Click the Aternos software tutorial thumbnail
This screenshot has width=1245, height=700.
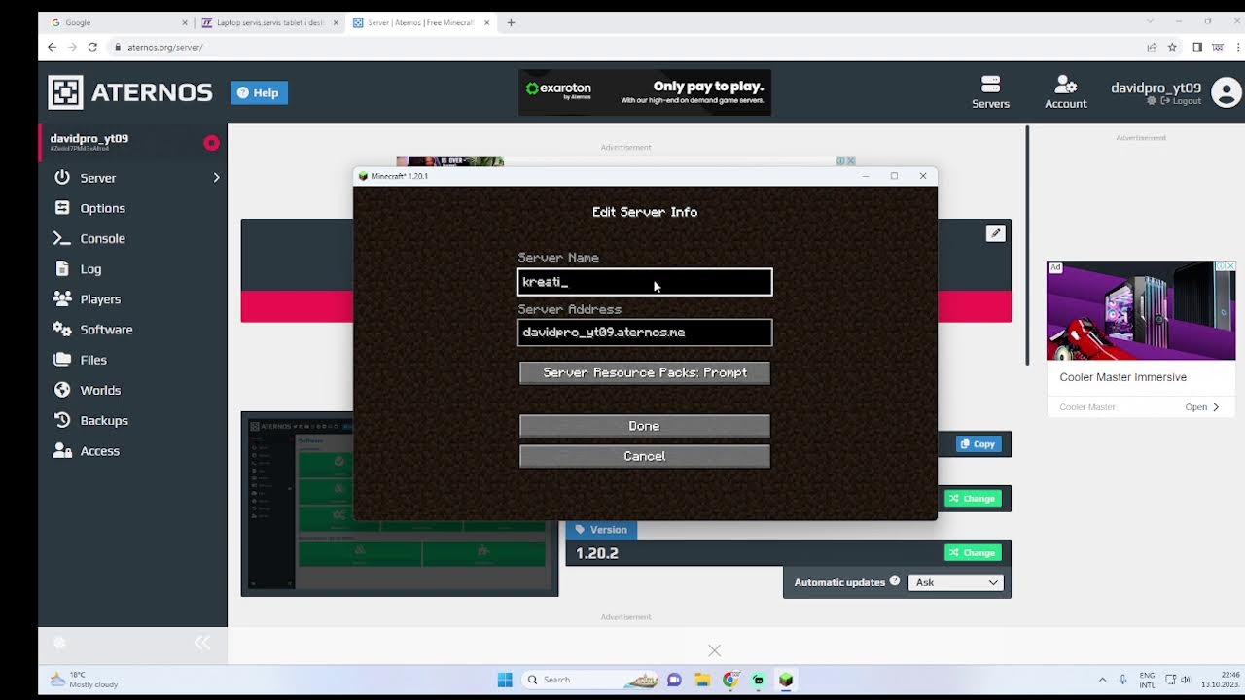coord(400,504)
